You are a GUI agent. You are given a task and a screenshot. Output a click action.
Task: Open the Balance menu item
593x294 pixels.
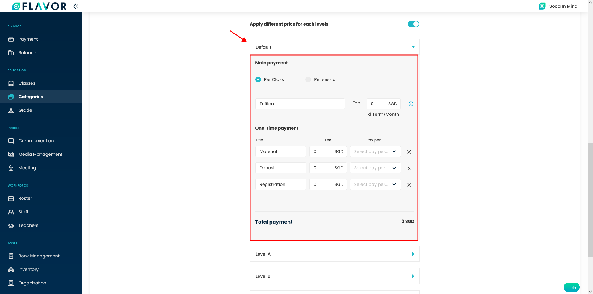(27, 53)
